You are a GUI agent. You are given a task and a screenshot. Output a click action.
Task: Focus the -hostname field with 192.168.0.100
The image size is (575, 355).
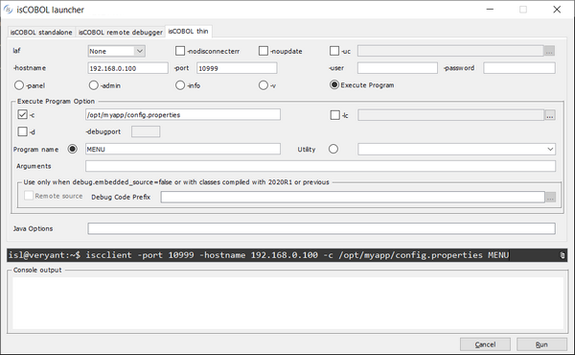coord(128,68)
